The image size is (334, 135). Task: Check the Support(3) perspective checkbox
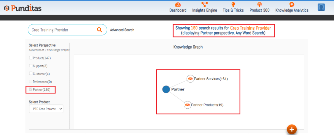click(31, 66)
